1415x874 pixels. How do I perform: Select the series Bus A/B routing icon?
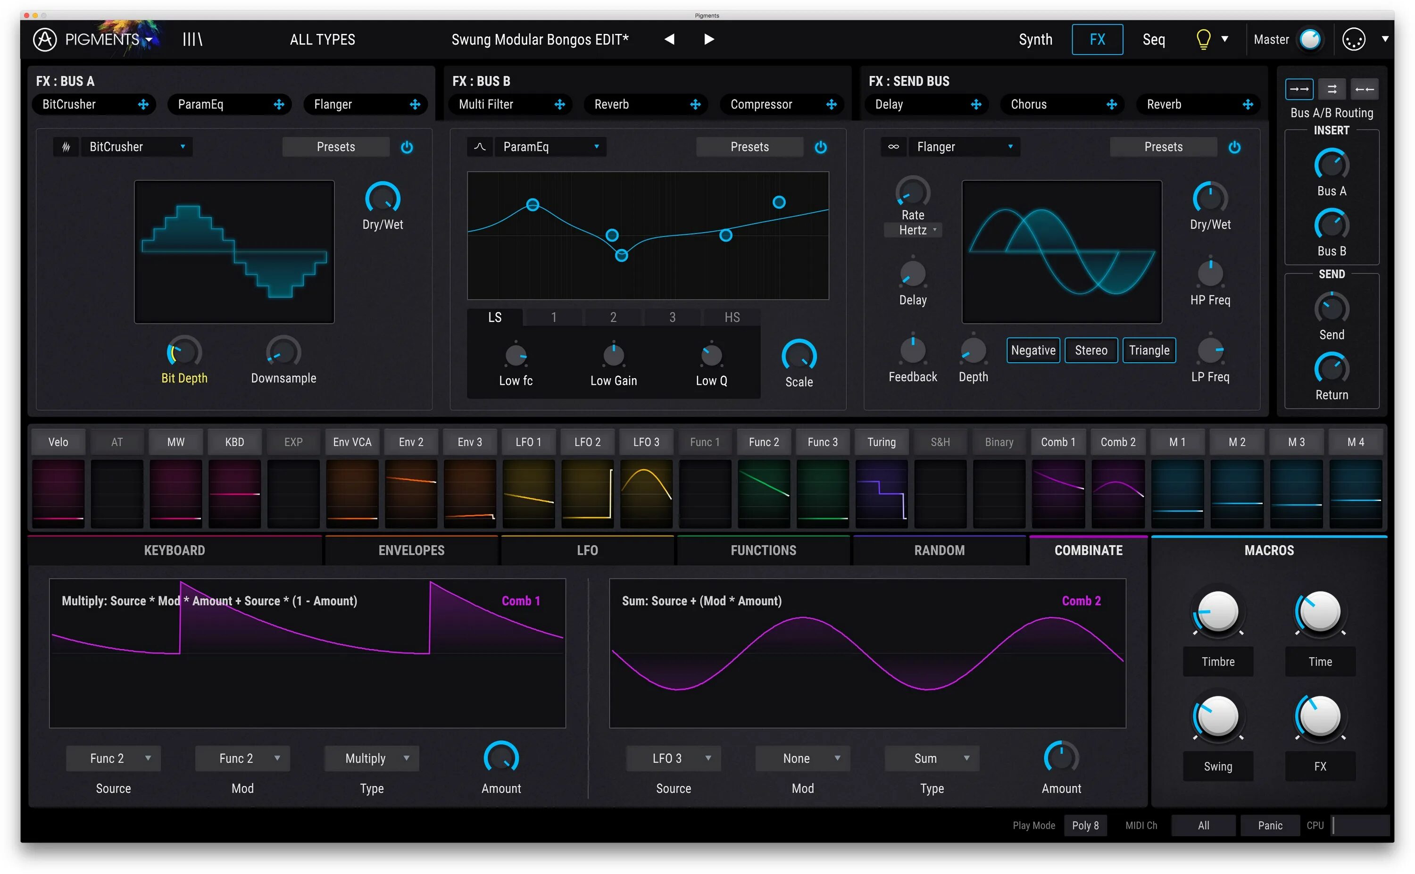point(1299,89)
